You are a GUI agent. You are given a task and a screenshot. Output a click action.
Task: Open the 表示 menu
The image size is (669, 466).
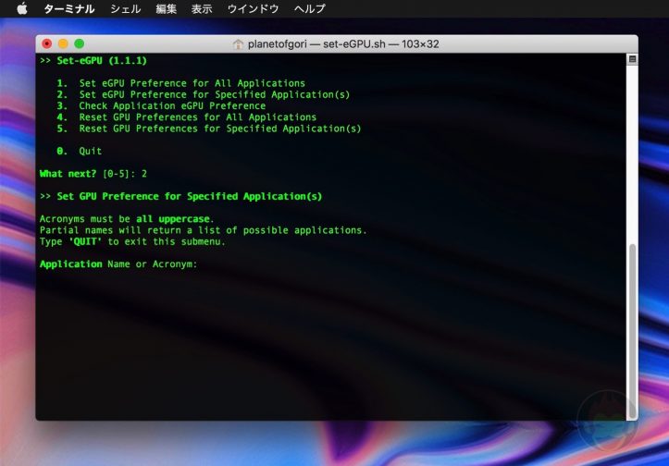coord(202,8)
